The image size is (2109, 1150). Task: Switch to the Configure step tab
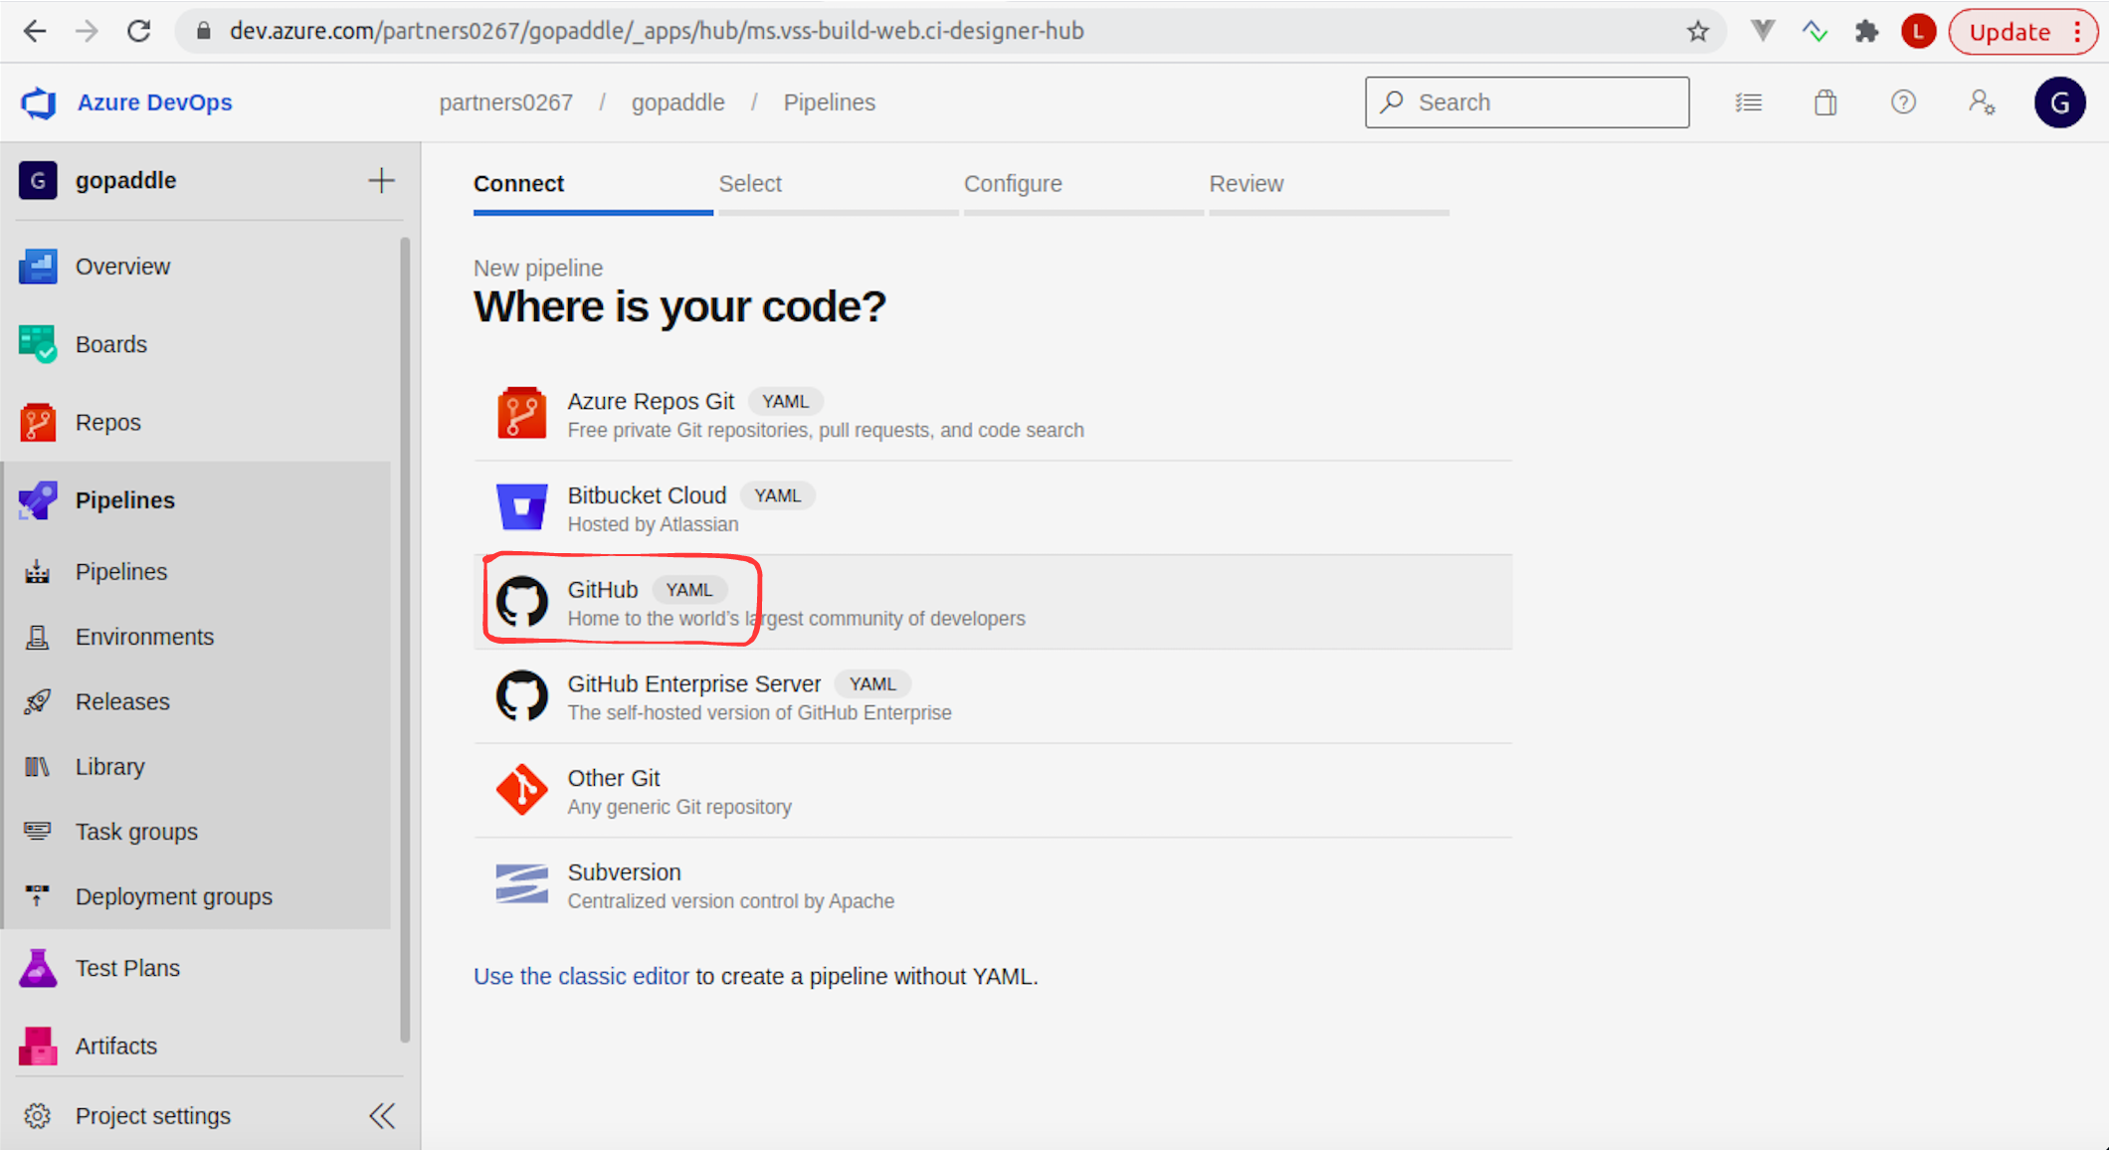(1083, 187)
